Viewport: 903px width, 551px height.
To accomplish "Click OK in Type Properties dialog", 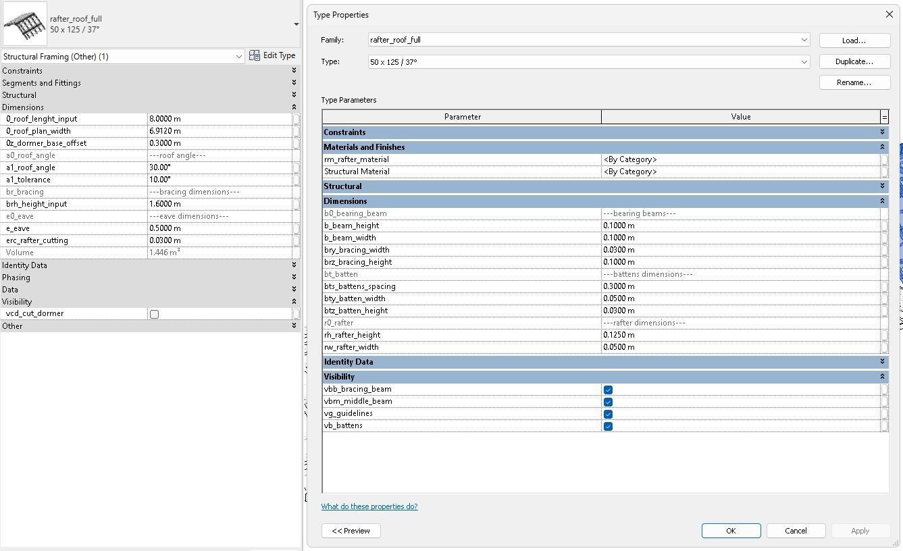I will [x=731, y=531].
